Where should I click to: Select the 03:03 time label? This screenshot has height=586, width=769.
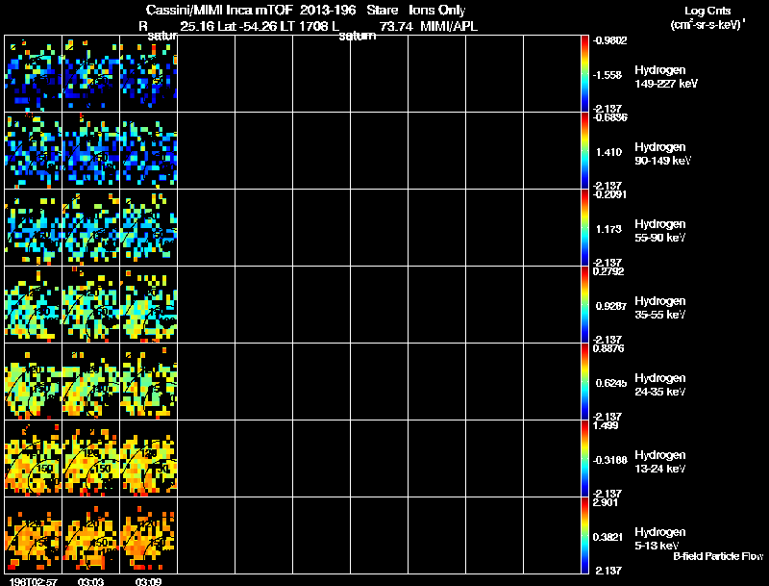90,581
